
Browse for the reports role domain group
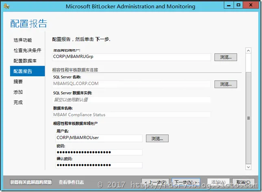click(x=225, y=57)
